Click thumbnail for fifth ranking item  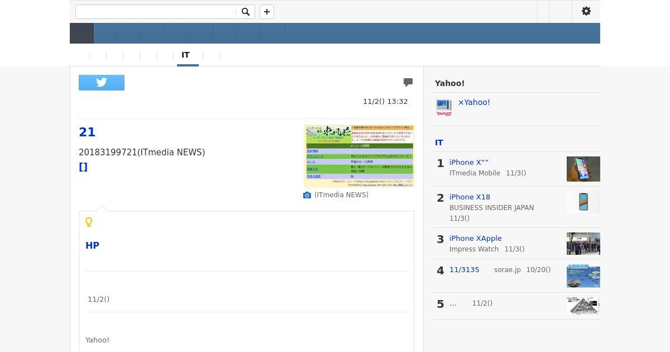[x=583, y=306]
